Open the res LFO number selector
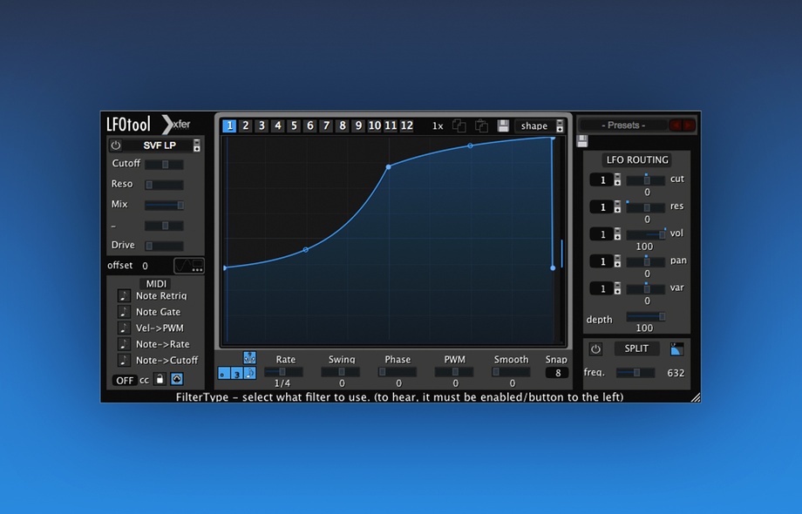This screenshot has width=802, height=514. pos(606,207)
